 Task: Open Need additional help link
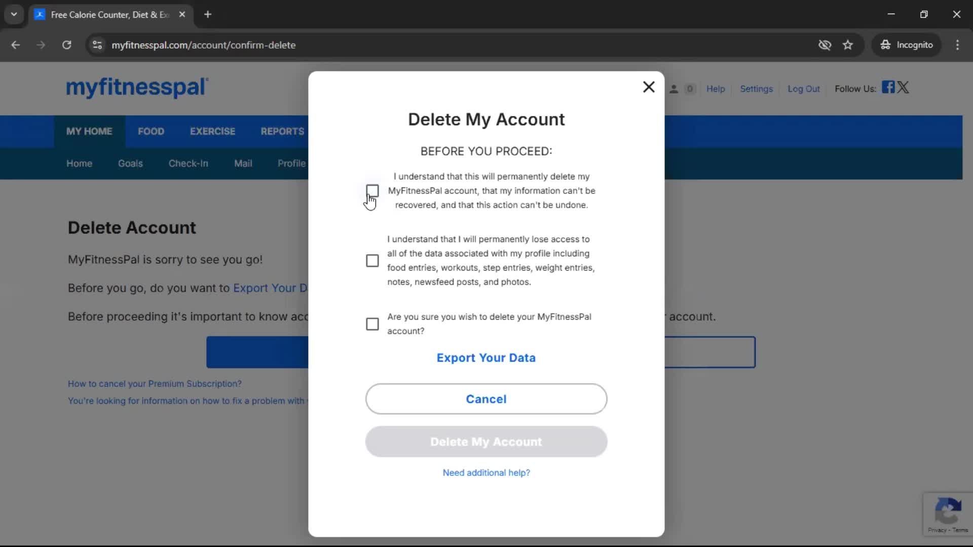486,473
